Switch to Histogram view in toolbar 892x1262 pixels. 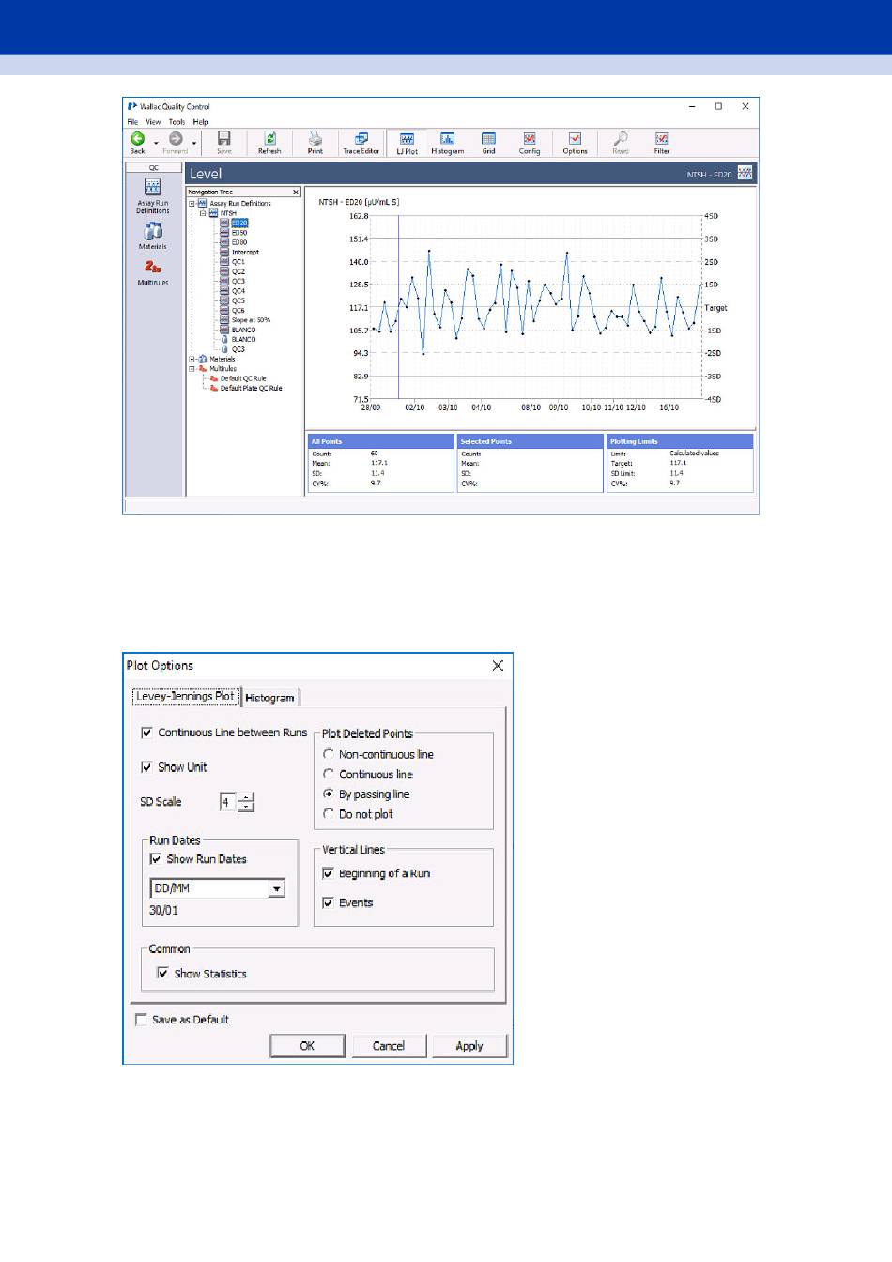tap(447, 142)
